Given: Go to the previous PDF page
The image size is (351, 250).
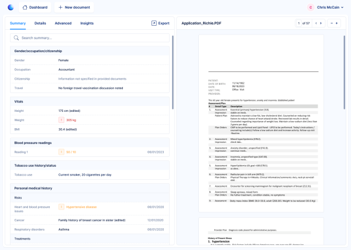Looking at the screenshot, I should pos(316,23).
